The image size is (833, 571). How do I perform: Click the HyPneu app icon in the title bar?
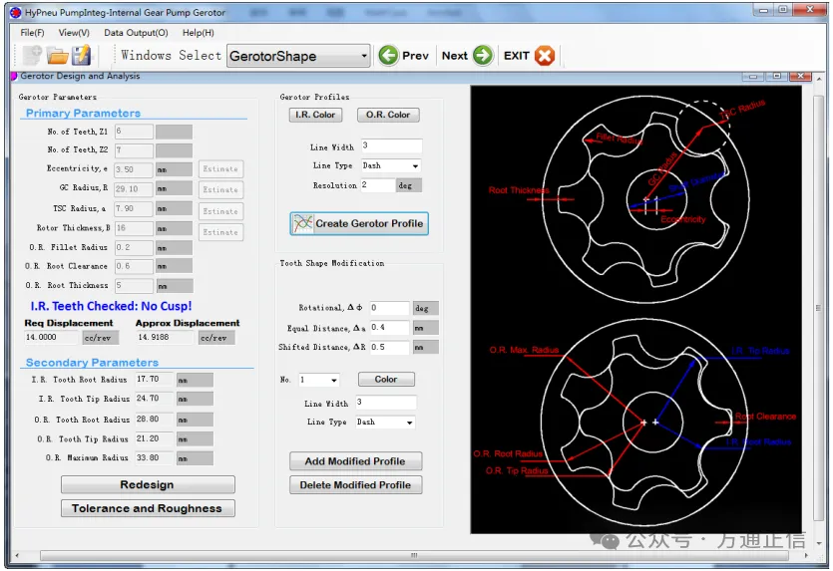pyautogui.click(x=16, y=12)
